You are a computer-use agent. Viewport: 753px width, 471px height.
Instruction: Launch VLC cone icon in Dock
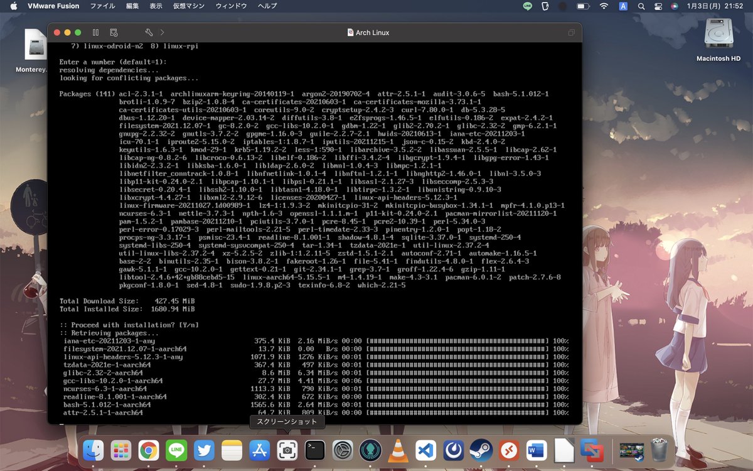point(398,450)
